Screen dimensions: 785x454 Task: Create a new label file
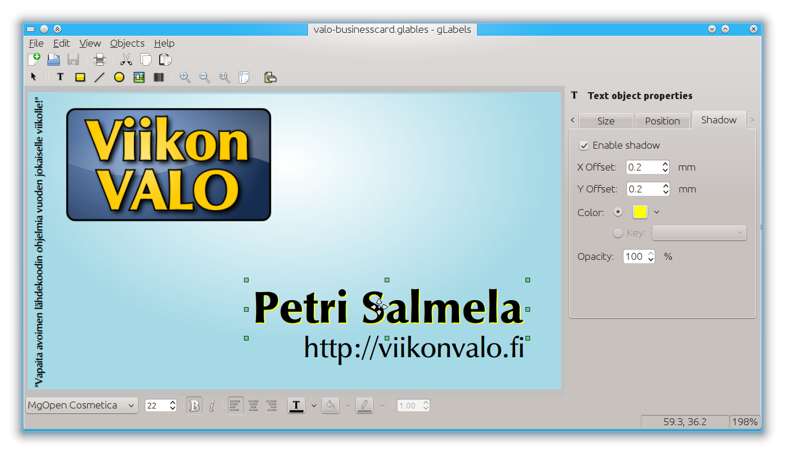point(34,59)
